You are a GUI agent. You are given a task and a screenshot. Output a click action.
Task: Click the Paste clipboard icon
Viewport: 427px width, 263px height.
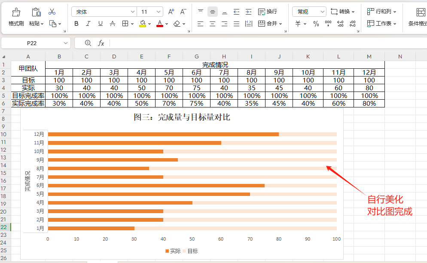(36, 12)
